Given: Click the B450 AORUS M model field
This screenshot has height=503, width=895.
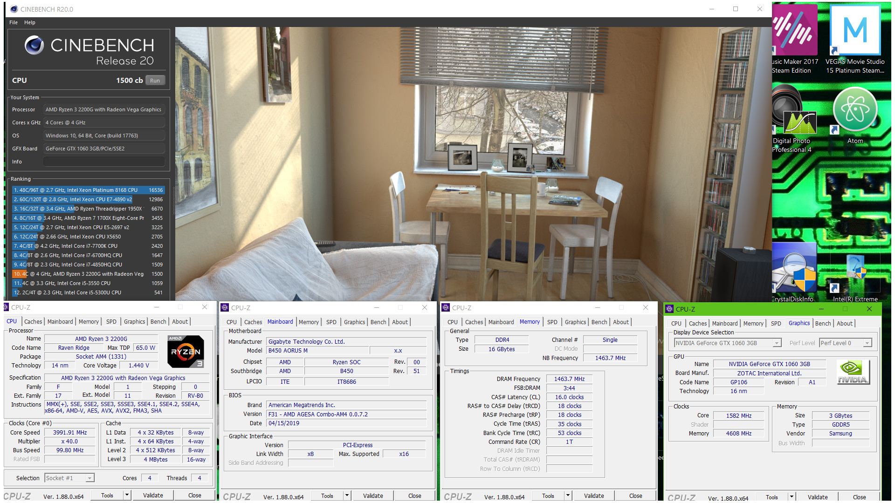Looking at the screenshot, I should pyautogui.click(x=317, y=350).
